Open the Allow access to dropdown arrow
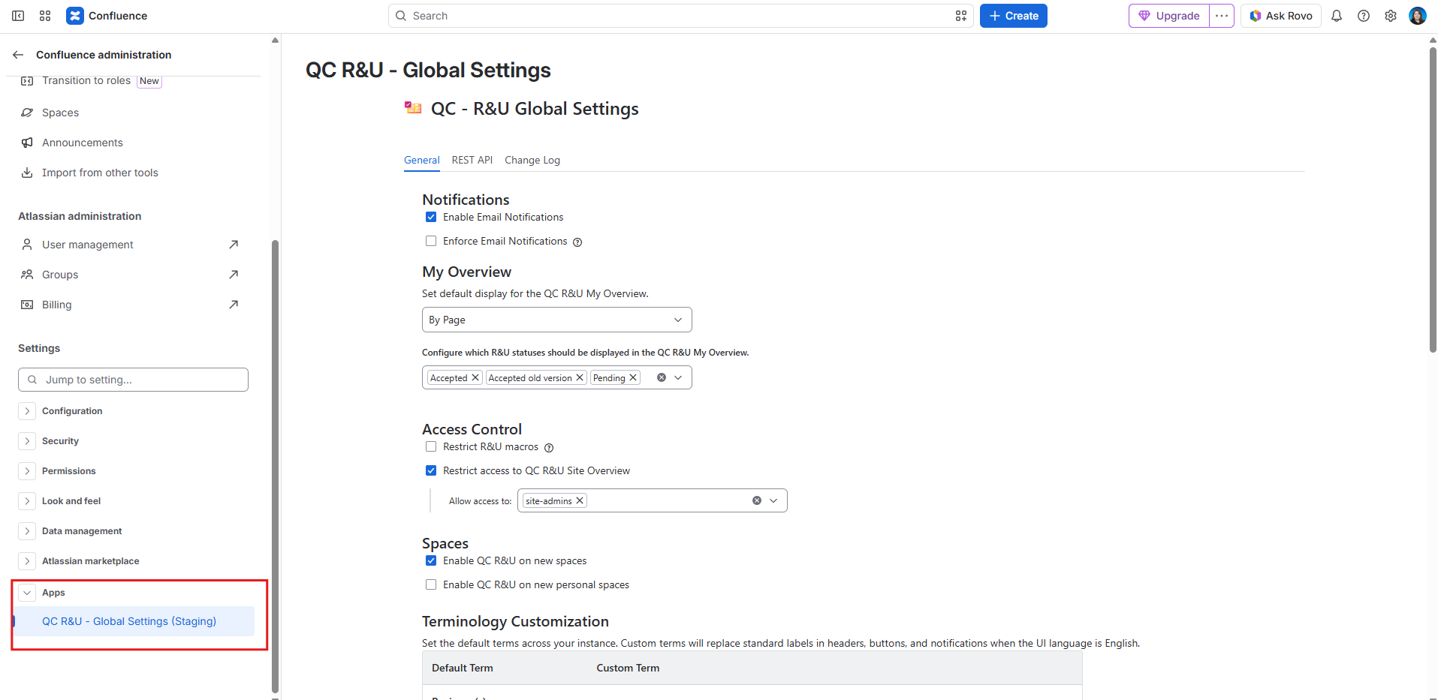This screenshot has width=1438, height=700. point(773,500)
